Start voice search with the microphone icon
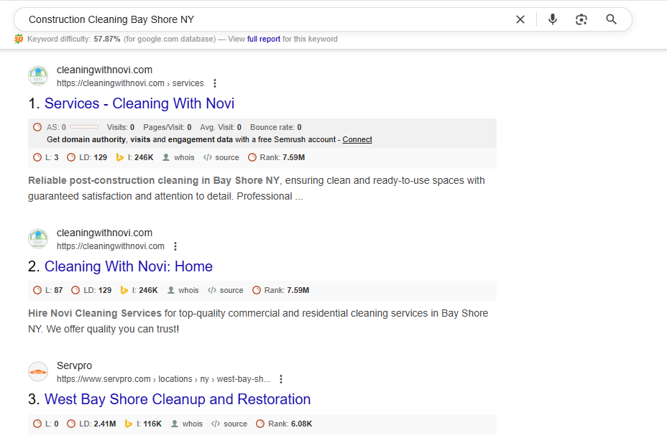This screenshot has width=667, height=443. pos(552,19)
